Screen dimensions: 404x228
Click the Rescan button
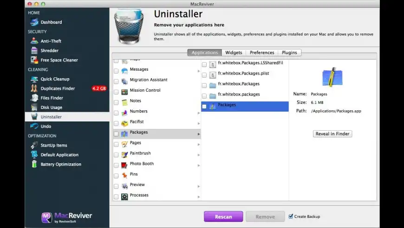(x=223, y=217)
